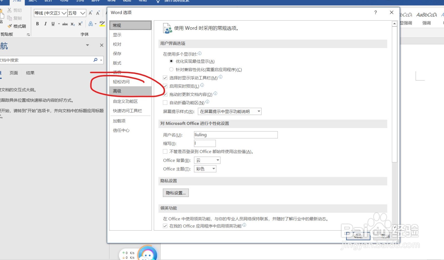
Task: Open the Office 主题 dropdown
Action: coord(213,169)
